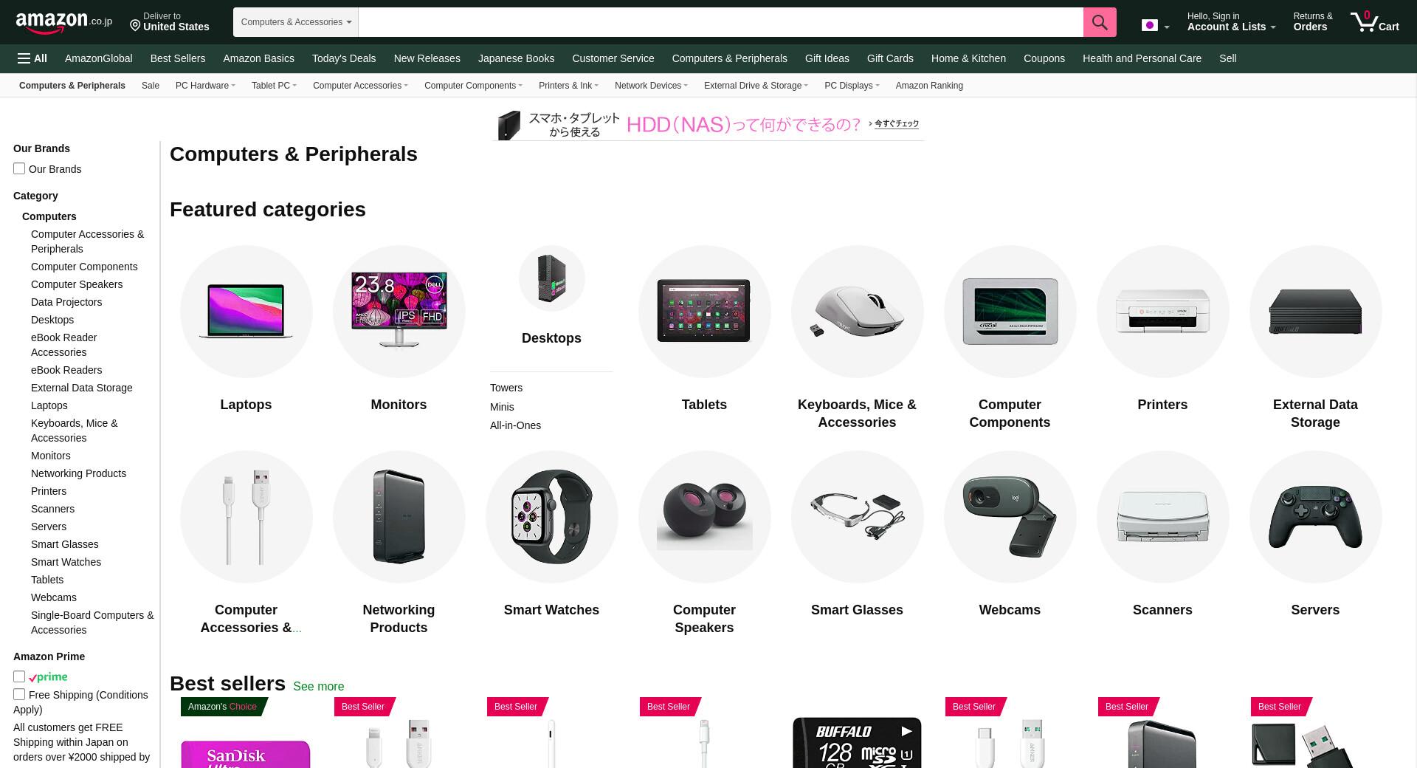
Task: Expand the PC Hardware submenu
Action: 205,86
